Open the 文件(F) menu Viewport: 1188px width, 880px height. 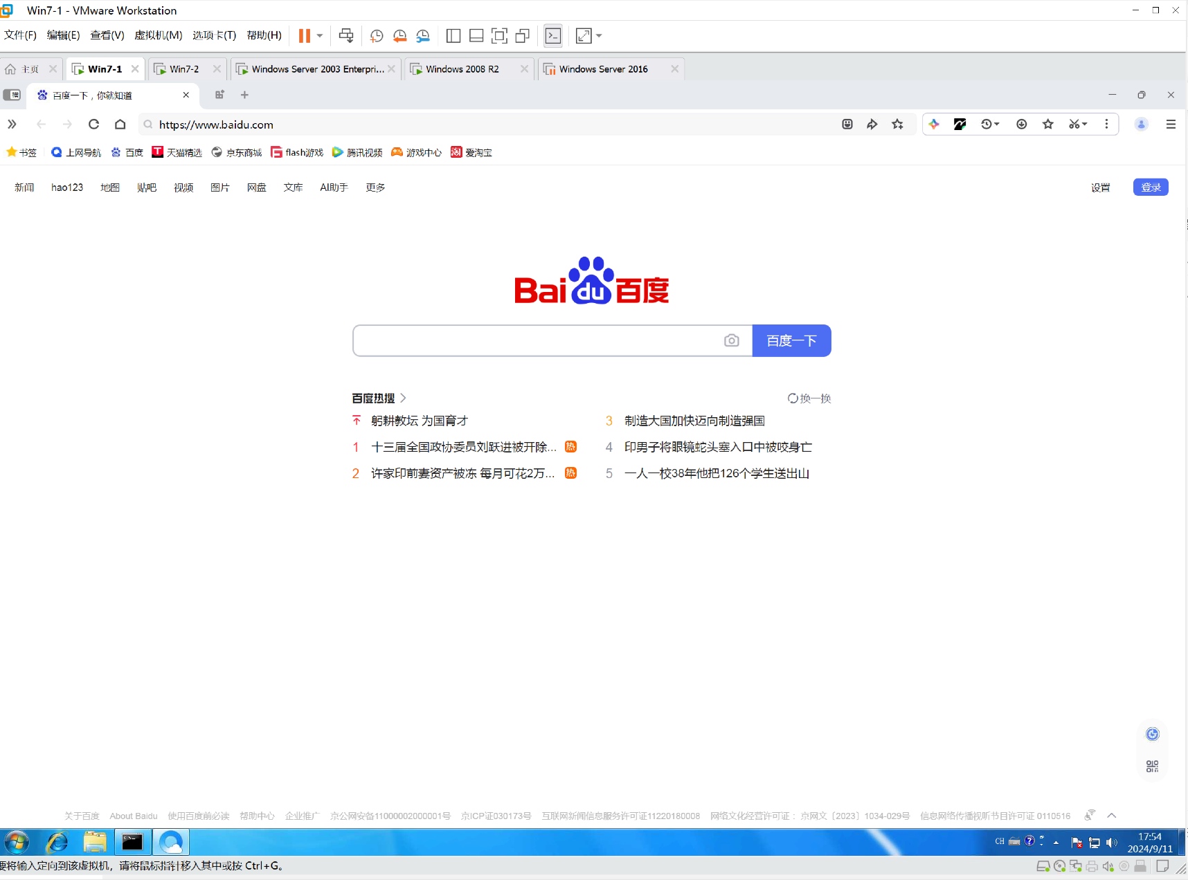[20, 35]
